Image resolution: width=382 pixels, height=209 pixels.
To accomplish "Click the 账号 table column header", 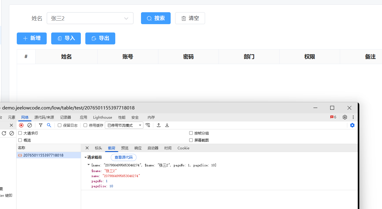I will tap(128, 57).
